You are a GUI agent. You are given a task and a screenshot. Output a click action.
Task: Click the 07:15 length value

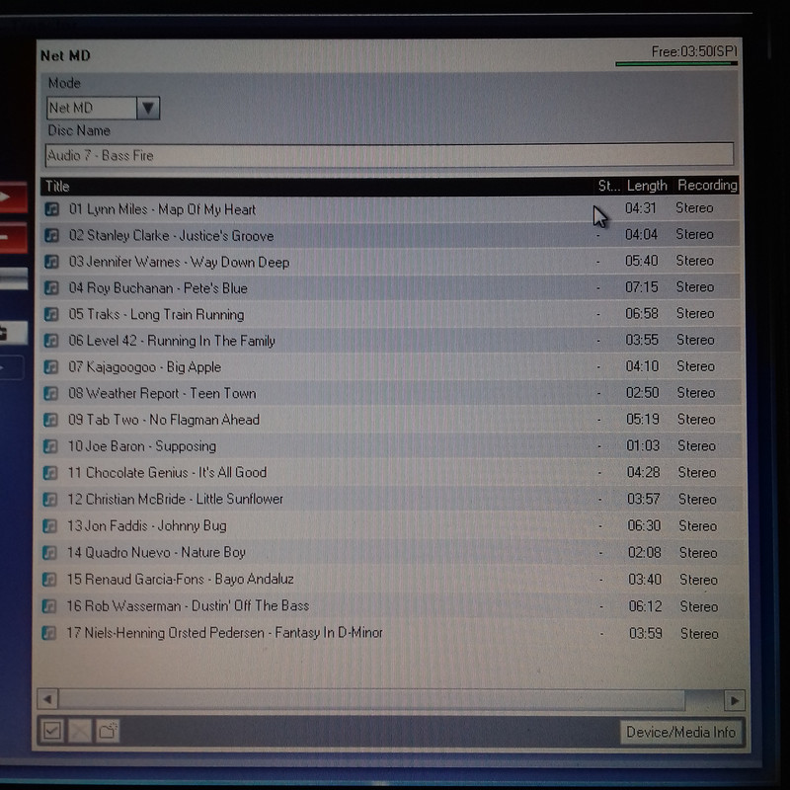point(641,287)
